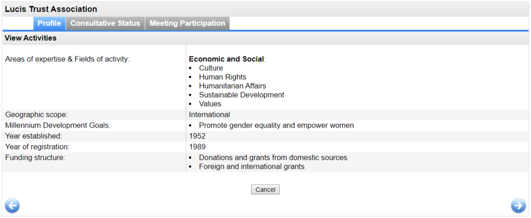Select the Human Rights list item
Screen dimensions: 531x218
pos(223,77)
